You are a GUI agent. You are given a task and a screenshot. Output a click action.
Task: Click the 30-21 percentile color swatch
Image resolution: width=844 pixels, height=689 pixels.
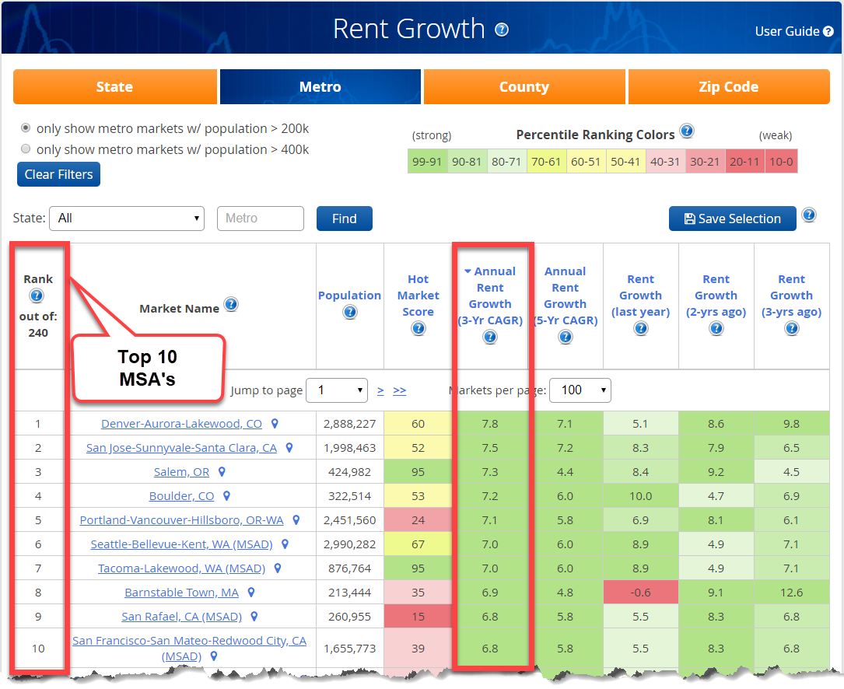click(705, 162)
